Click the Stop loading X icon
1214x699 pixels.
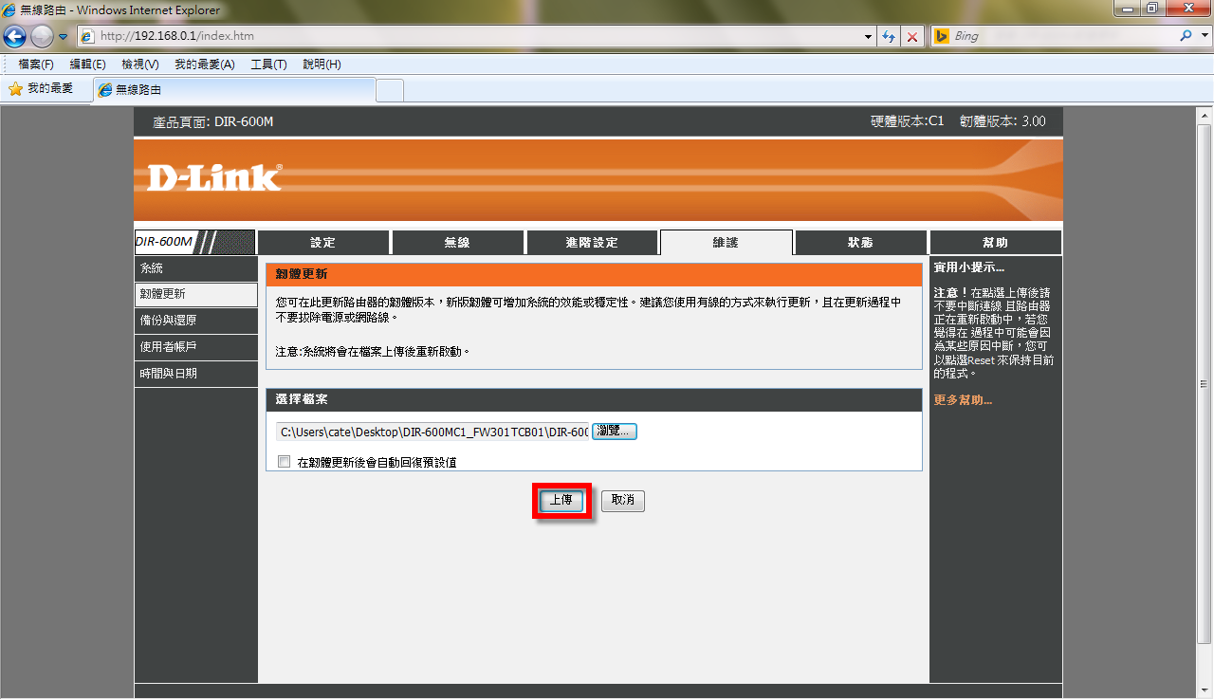(x=912, y=36)
